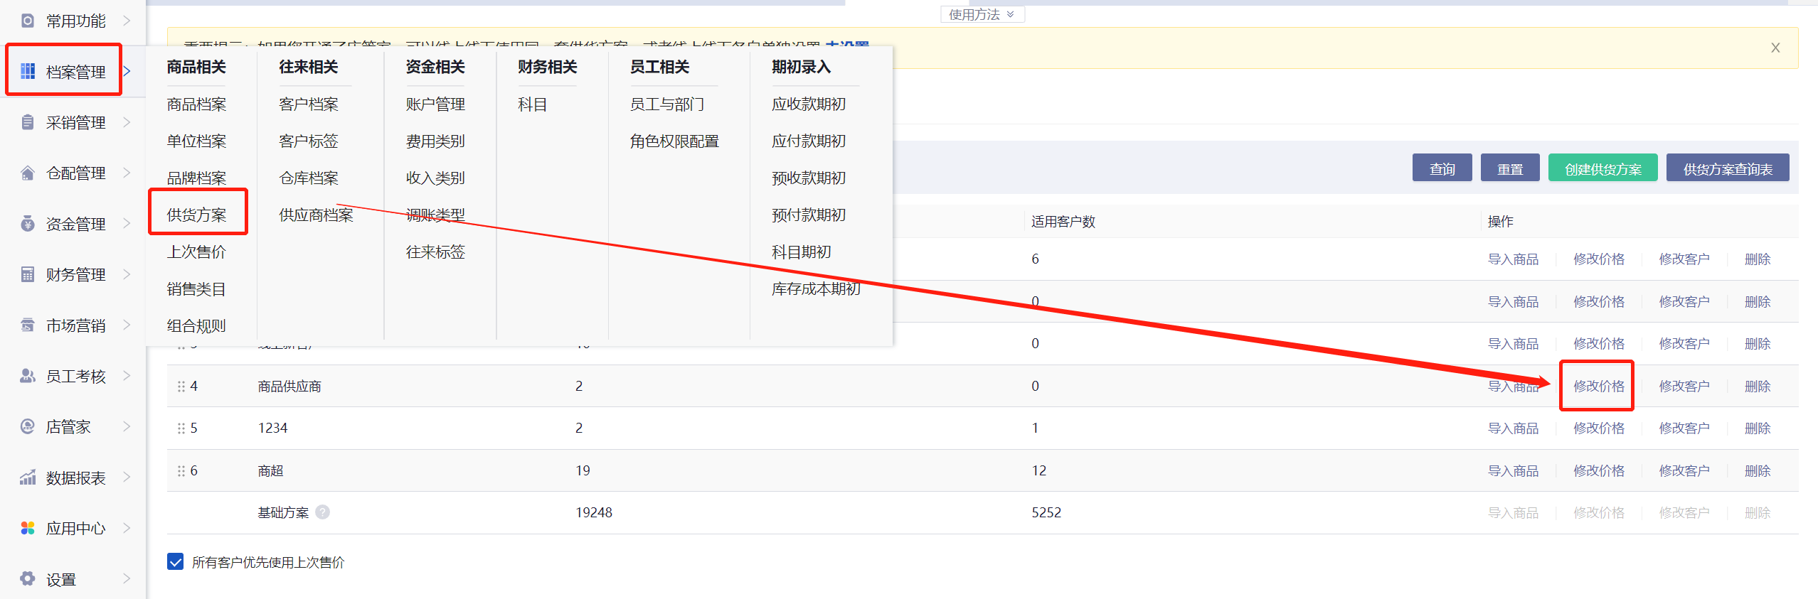Click the 仓配管理 warehouse icon
Image resolution: width=1818 pixels, height=599 pixels.
[x=28, y=173]
